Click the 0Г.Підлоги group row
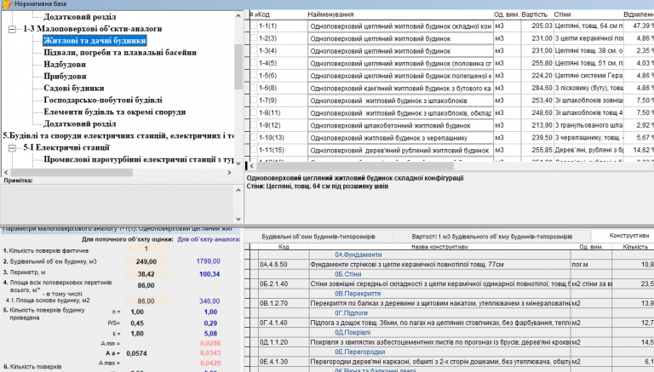The height and width of the screenshot is (372, 654). 351,313
